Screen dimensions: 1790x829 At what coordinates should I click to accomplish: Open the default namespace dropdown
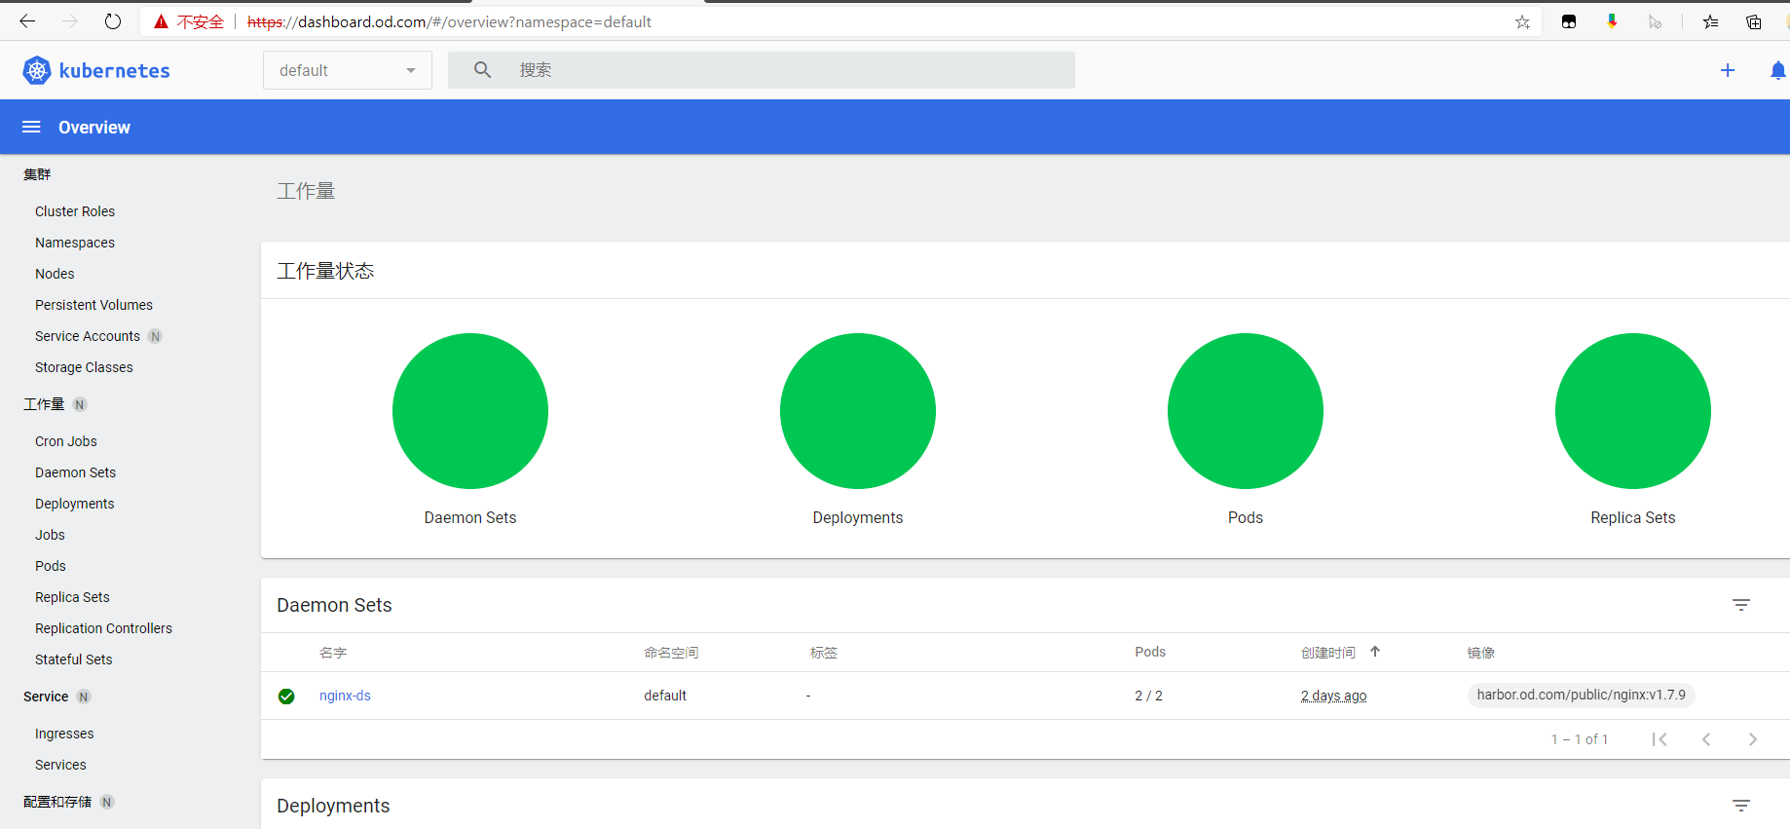point(348,70)
